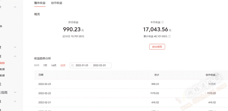Switch to the 创作收益 tab
Viewport: 228px width, 111px height.
click(x=56, y=3)
